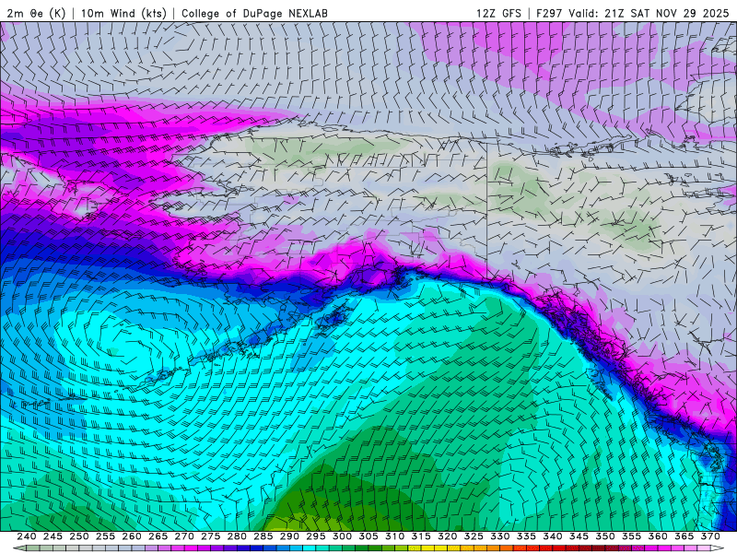
Task: Click the 265 value on the color scale
Action: 158,536
